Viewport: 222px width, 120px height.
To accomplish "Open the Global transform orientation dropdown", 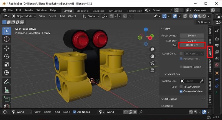I will point(91,16).
